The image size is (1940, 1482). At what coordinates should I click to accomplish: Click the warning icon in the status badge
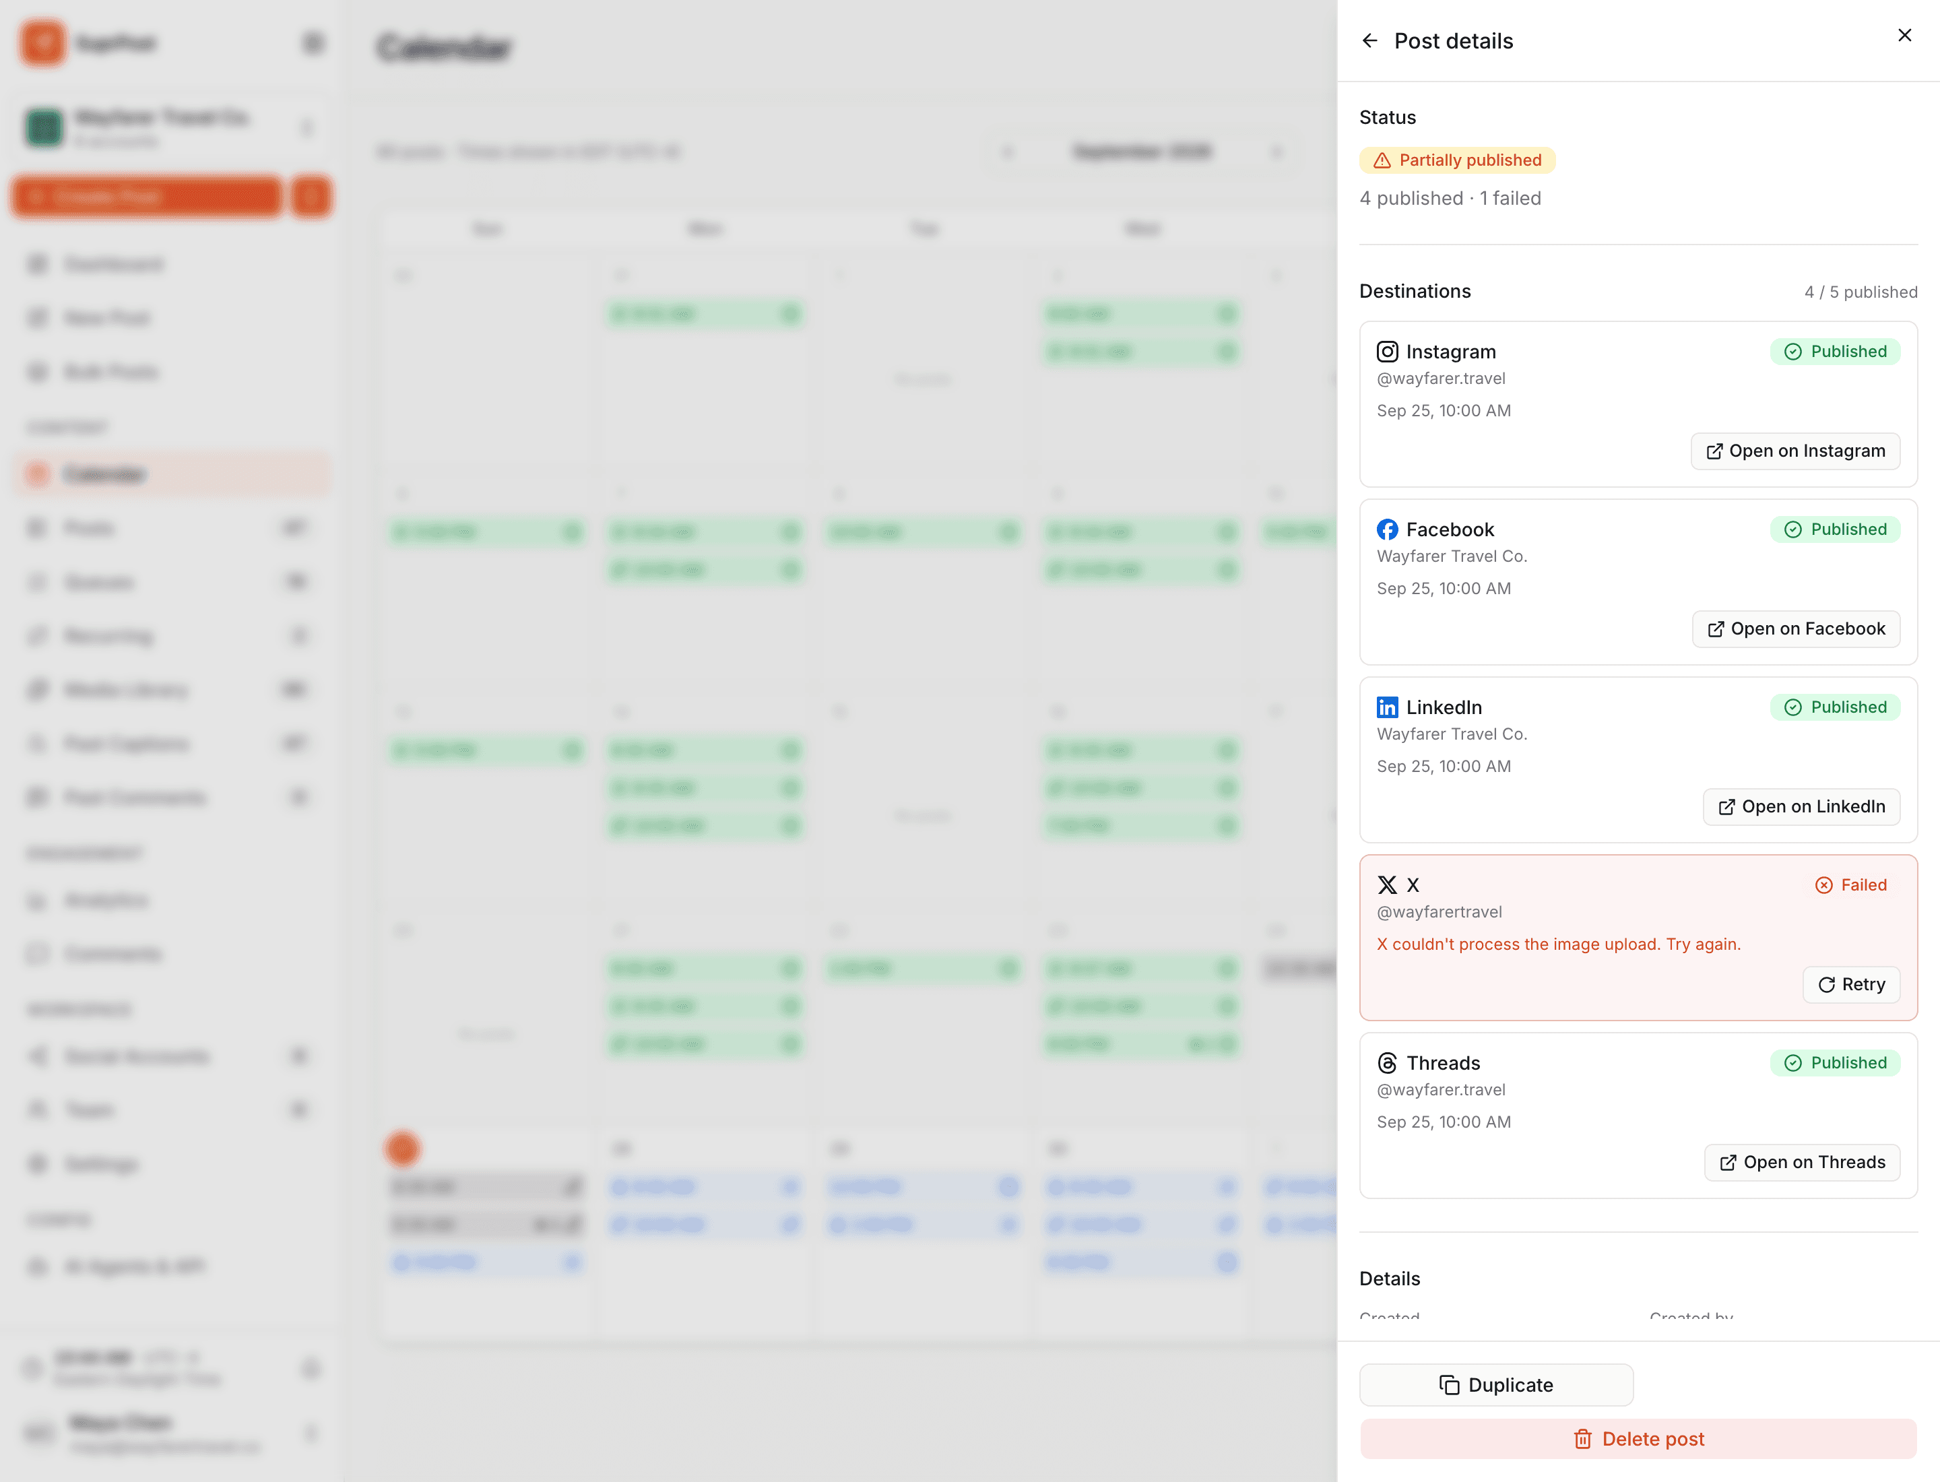click(1382, 160)
